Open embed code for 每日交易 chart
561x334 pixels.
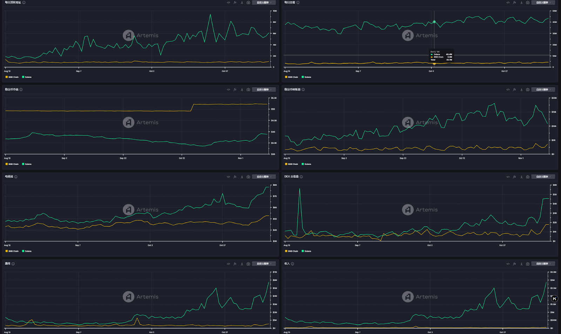pyautogui.click(x=508, y=2)
